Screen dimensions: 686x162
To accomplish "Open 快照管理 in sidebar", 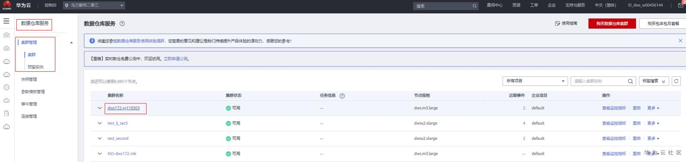I will pos(29,80).
